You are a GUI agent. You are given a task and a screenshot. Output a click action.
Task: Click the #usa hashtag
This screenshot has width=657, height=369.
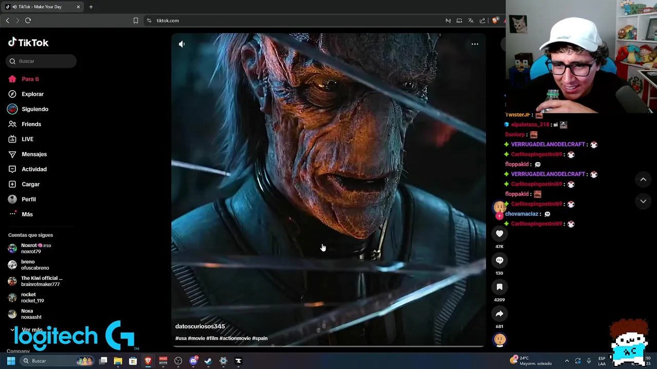(181, 338)
